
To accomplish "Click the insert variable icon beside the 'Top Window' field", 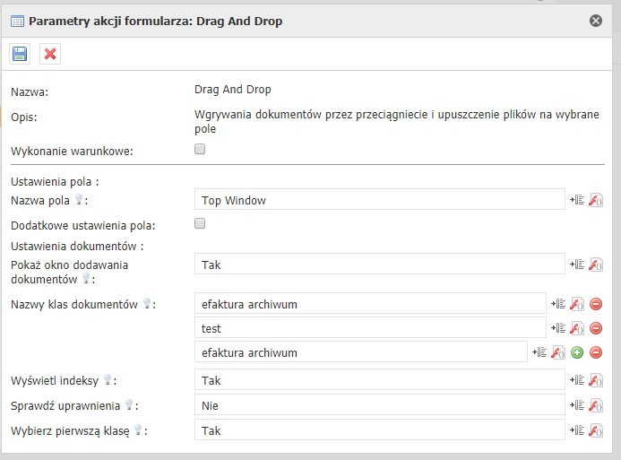I will pos(578,200).
